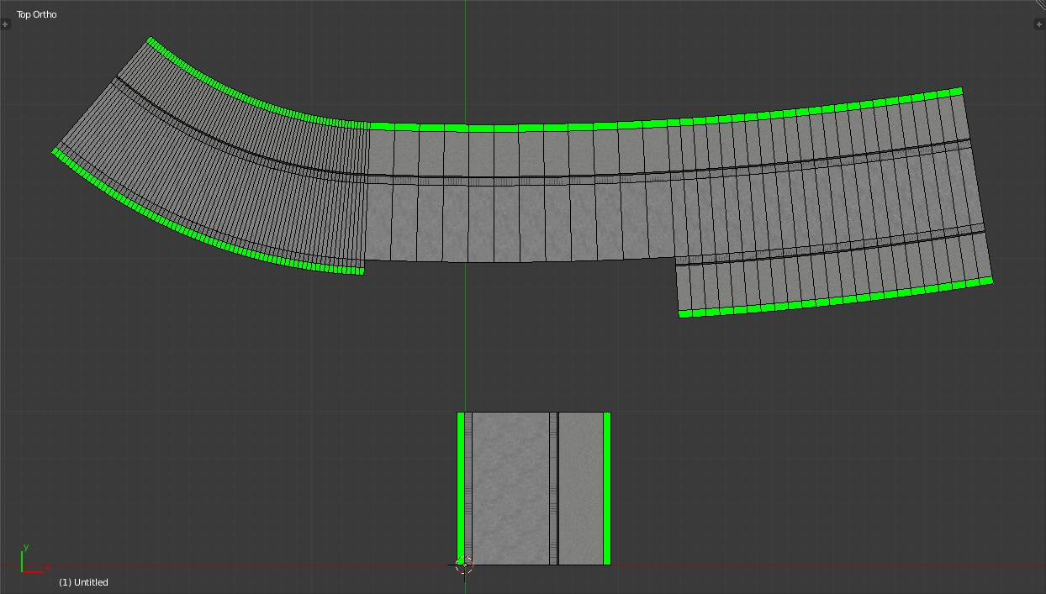Expand the properties region with right plus button
Image resolution: width=1046 pixels, height=594 pixels.
[1039, 24]
